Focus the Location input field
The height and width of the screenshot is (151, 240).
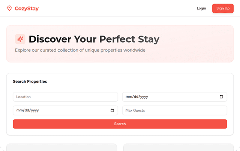[x=65, y=97]
